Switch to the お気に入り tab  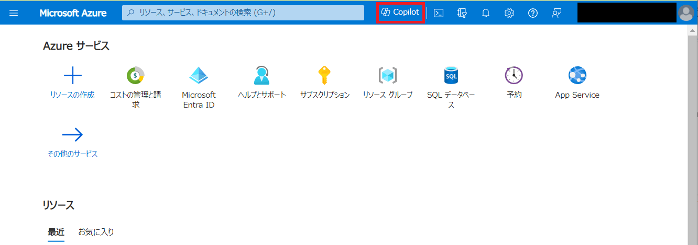pyautogui.click(x=96, y=231)
